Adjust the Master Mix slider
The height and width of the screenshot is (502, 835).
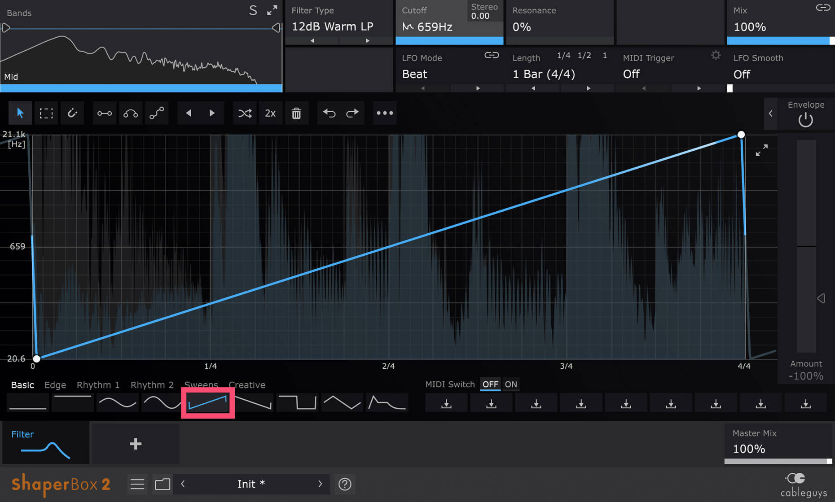click(778, 461)
